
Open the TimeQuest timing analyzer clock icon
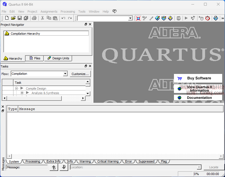click(208, 18)
